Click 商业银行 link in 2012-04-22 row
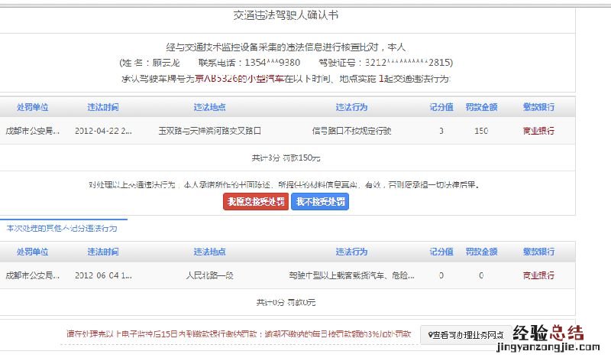This screenshot has width=611, height=361. point(538,131)
